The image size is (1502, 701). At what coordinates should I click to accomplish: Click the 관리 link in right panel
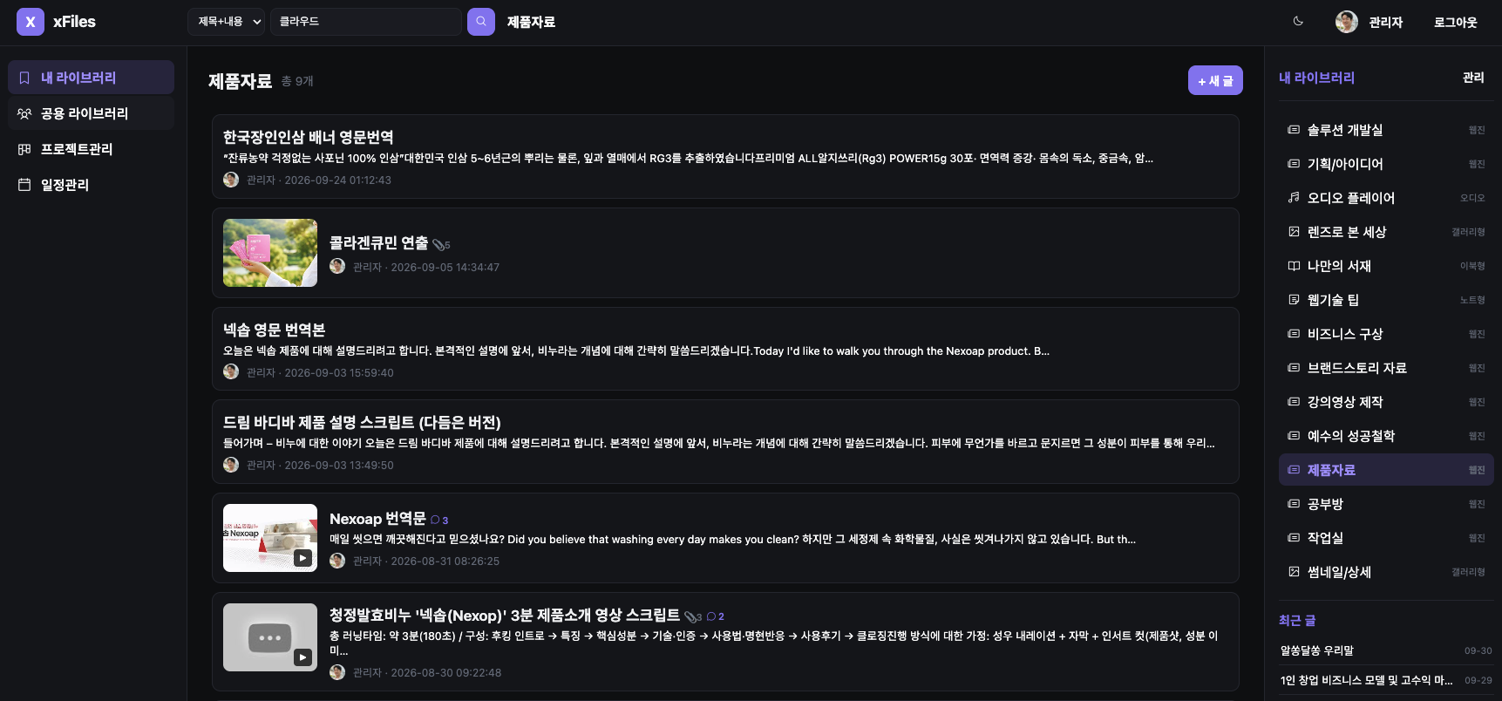(x=1473, y=78)
